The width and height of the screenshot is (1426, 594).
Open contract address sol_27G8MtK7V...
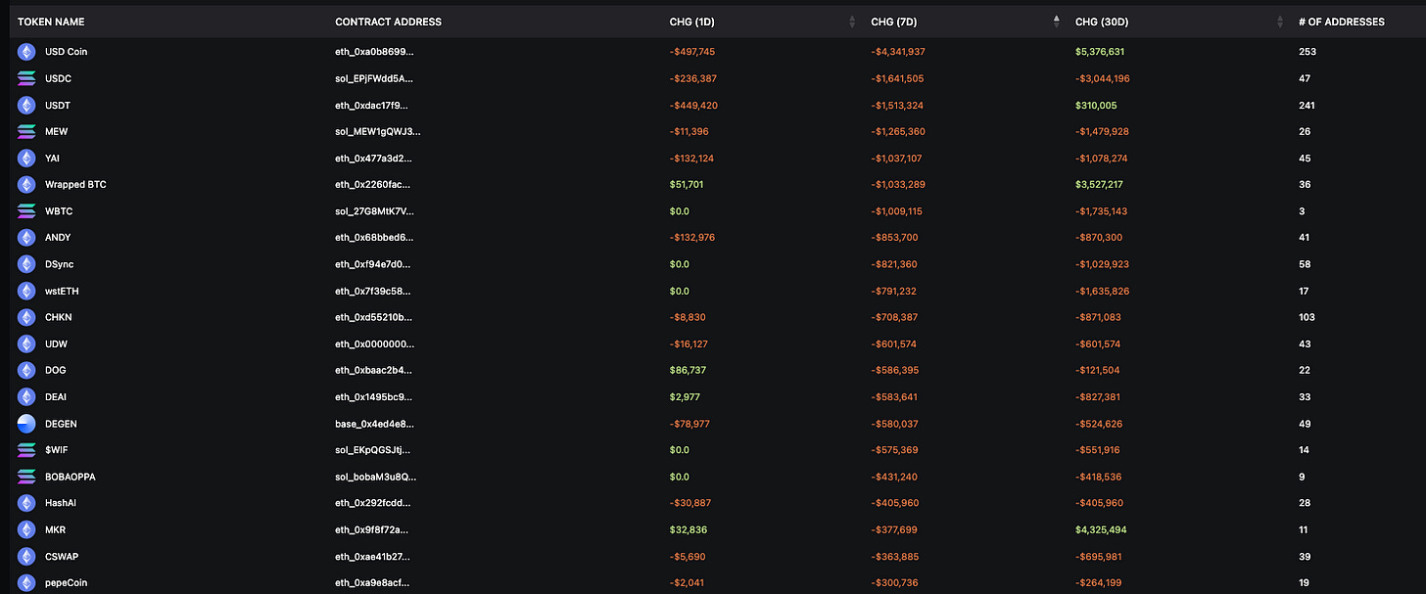(374, 211)
